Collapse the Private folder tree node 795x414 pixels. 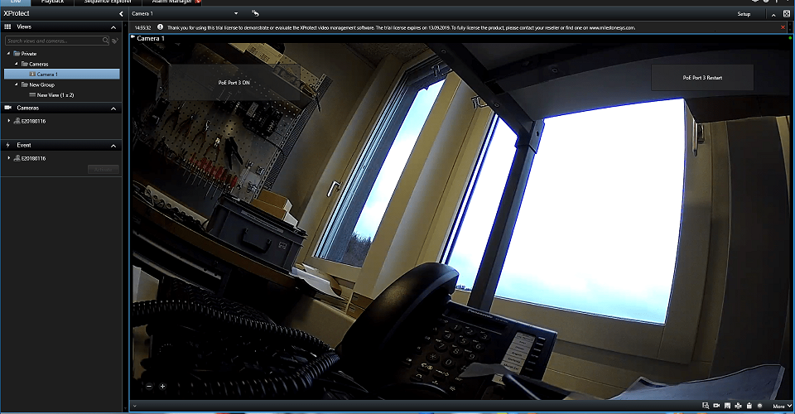click(x=8, y=53)
